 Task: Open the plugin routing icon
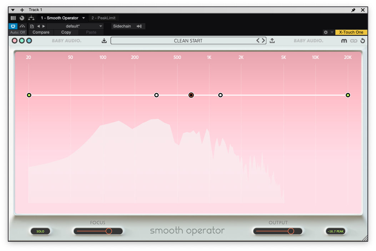[31, 18]
